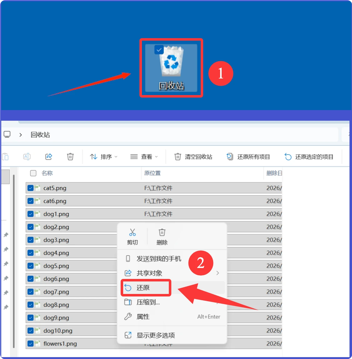Screen dimensions: 352x359
Task: Click the delete trash icon in toolbar
Action: [70, 157]
